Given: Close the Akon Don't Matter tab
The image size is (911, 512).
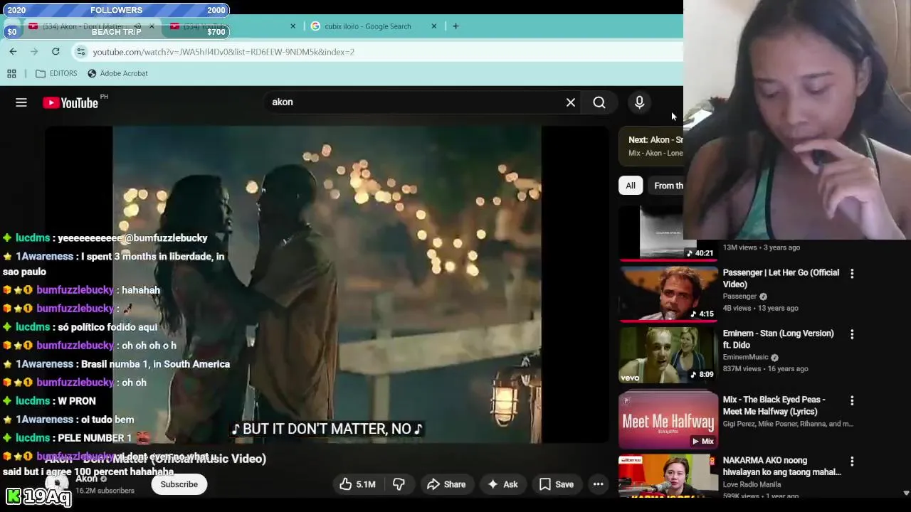Looking at the screenshot, I should pyautogui.click(x=151, y=26).
